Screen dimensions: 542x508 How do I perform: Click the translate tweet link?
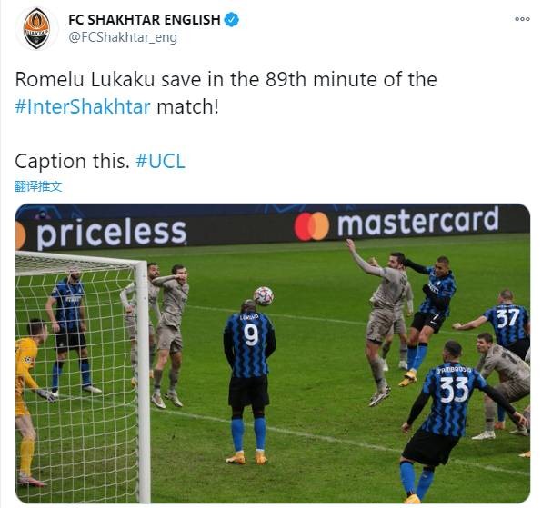(38, 186)
